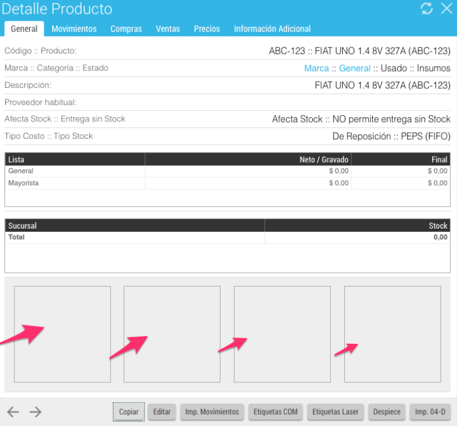The width and height of the screenshot is (457, 426).
Task: Select the Mayorista price list row
Action: coord(228,183)
